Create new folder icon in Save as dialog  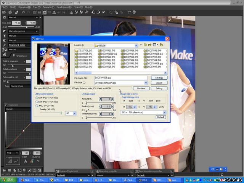[150, 45]
